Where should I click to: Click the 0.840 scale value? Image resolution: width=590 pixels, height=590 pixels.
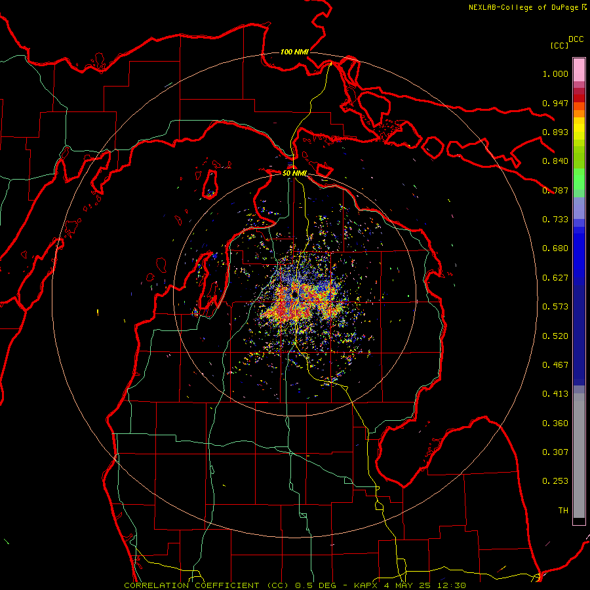(x=555, y=161)
